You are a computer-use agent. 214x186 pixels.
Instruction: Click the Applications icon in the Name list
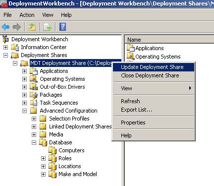[131, 48]
